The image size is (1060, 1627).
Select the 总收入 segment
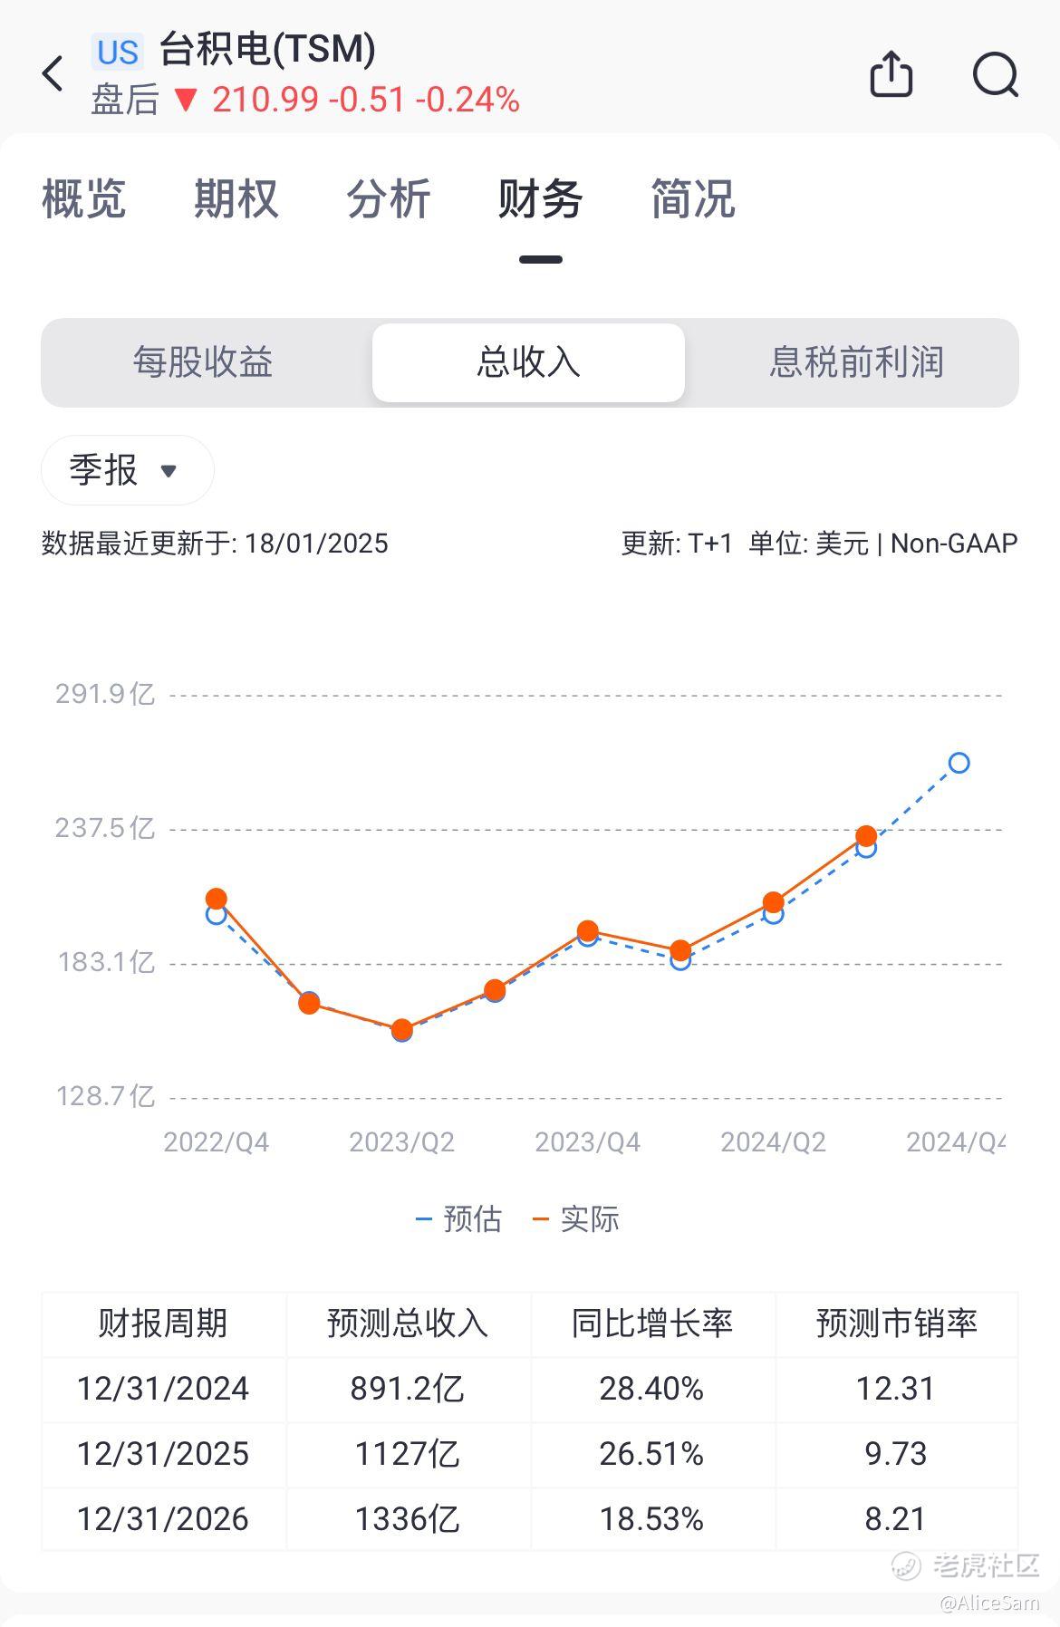click(x=528, y=362)
